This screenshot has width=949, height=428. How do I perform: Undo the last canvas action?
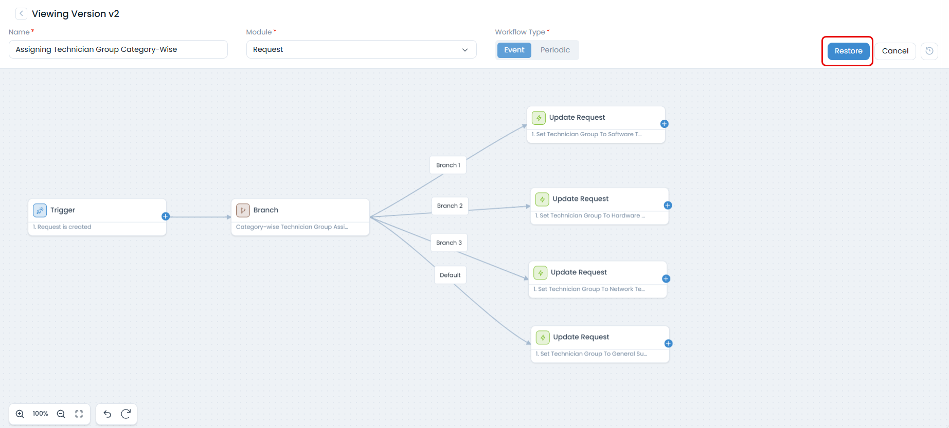[108, 414]
